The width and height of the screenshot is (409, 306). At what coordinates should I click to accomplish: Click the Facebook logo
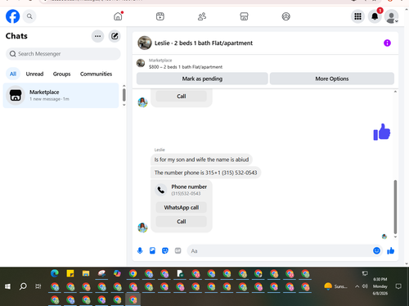point(13,16)
